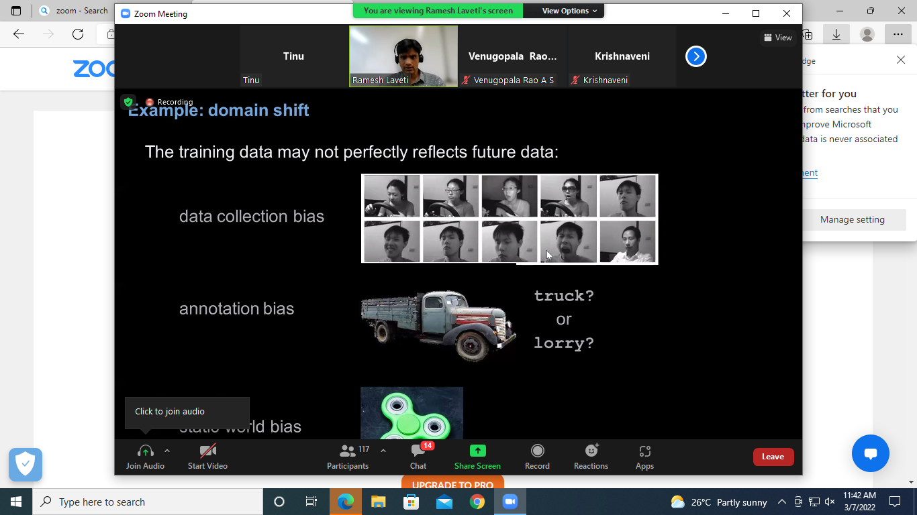Image resolution: width=917 pixels, height=515 pixels.
Task: Open Cortana circle icon on taskbar
Action: (x=279, y=502)
